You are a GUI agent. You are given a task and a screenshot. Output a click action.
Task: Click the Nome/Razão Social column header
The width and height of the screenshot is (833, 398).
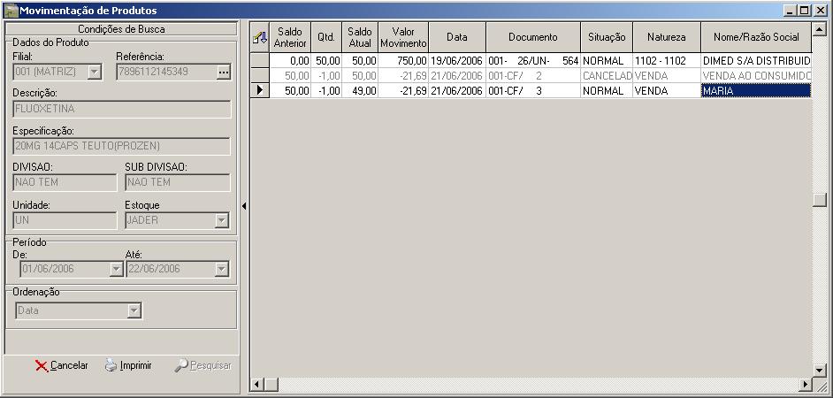[756, 37]
